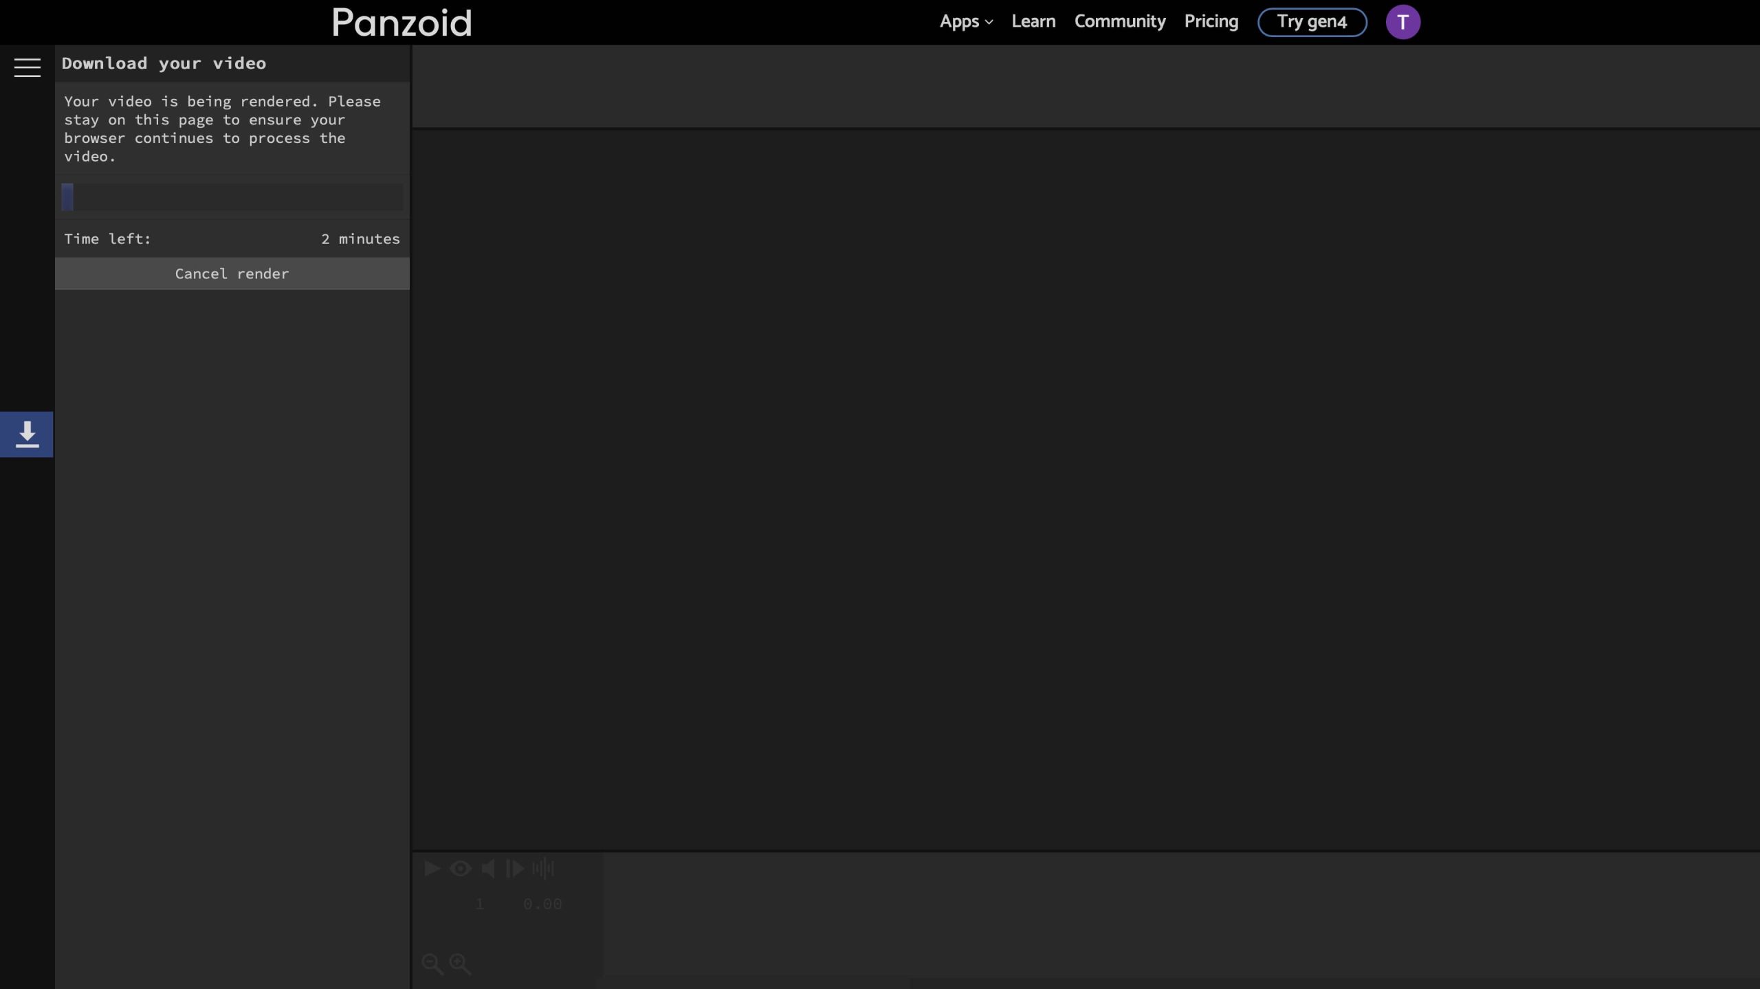Viewport: 1760px width, 989px height.
Task: Open the hamburger menu icon
Action: click(x=27, y=67)
